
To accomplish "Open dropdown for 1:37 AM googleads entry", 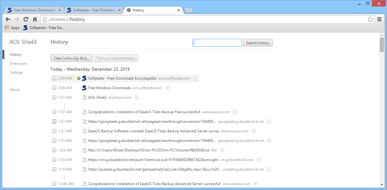I will click(269, 122).
